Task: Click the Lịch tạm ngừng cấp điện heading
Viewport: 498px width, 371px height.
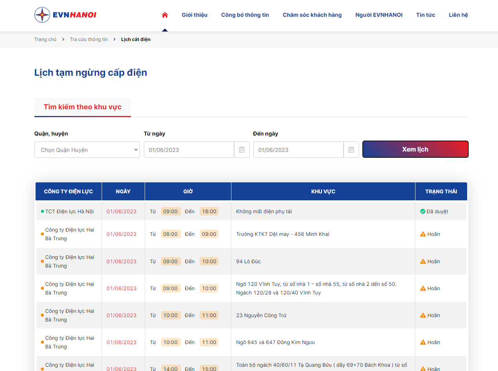Action: pyautogui.click(x=91, y=73)
